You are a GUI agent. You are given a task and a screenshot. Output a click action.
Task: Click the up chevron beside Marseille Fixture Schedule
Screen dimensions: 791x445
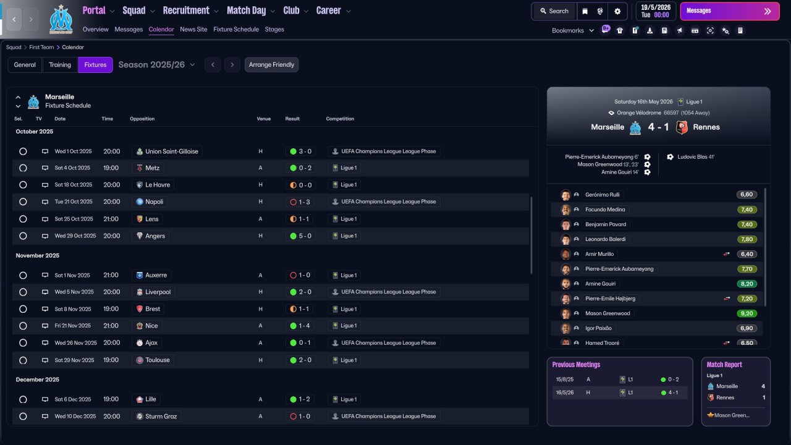(x=18, y=98)
